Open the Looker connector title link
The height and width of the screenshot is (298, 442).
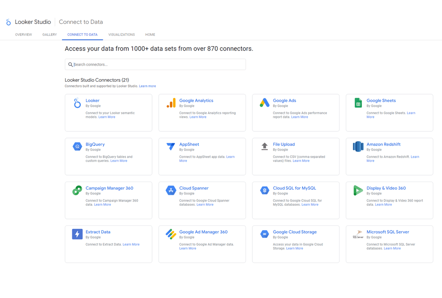pos(92,100)
